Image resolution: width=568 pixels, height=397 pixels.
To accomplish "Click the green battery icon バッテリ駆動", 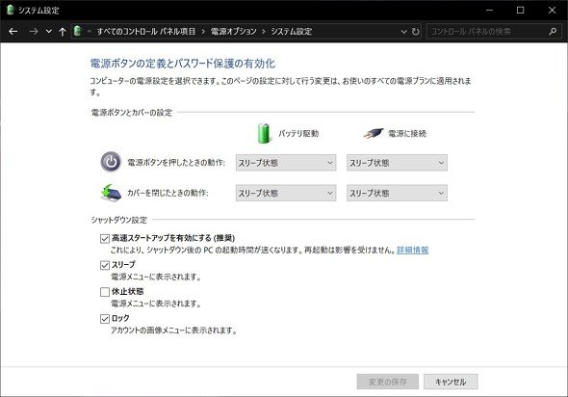I will 264,133.
